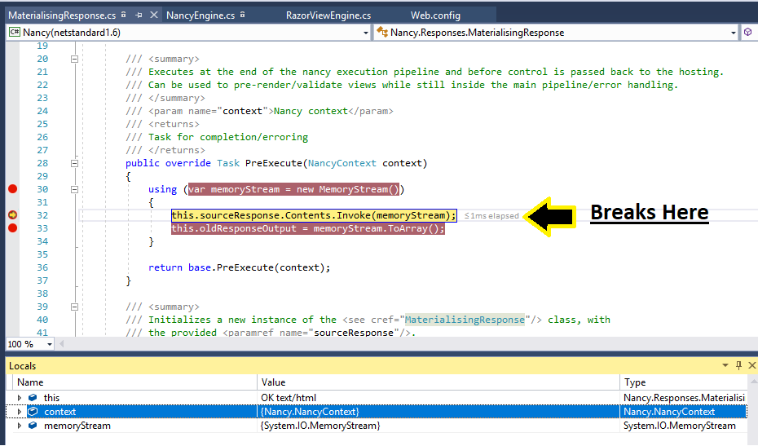
Task: Select the '{Nancy.NancyContext}' value cell
Action: [438, 412]
